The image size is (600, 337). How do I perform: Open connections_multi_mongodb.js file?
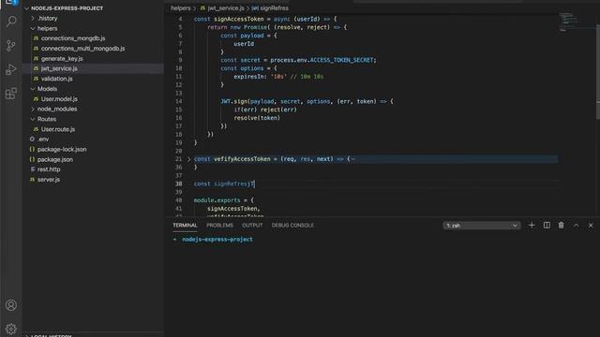pos(83,49)
